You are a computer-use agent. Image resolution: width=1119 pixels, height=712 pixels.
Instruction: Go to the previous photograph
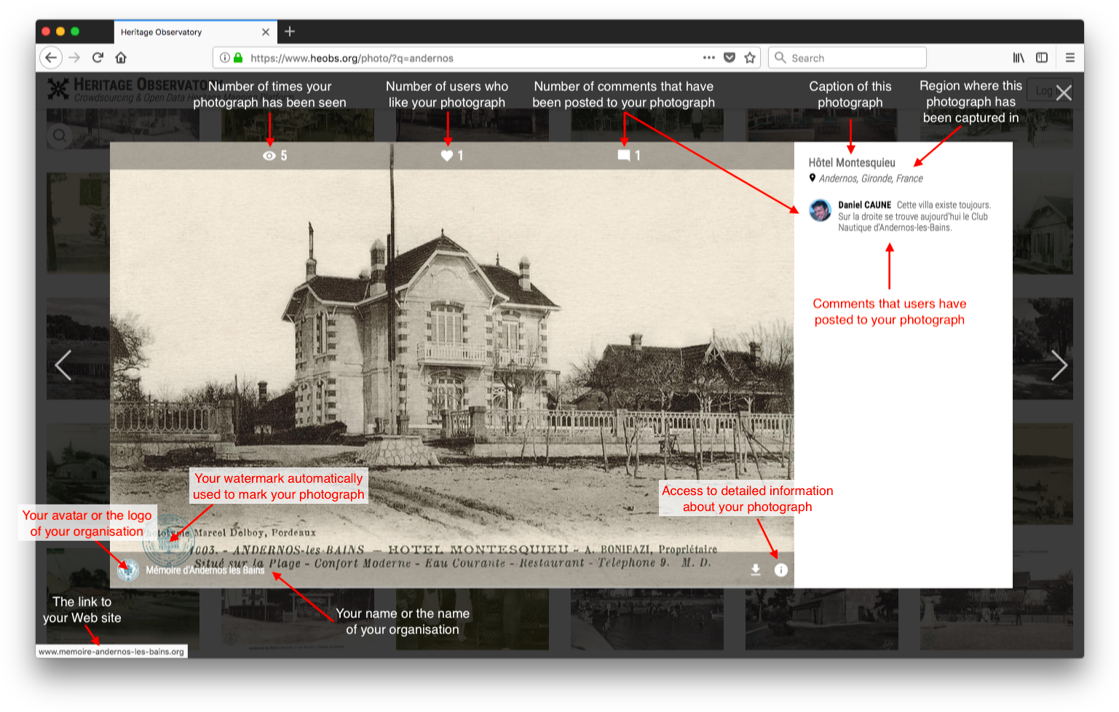coord(63,365)
